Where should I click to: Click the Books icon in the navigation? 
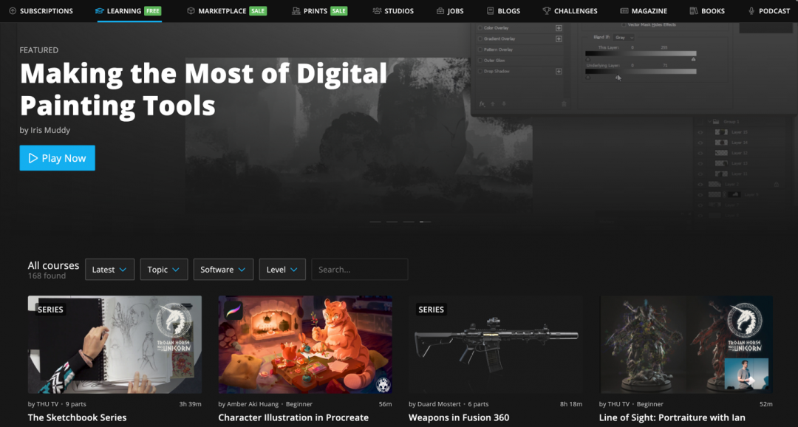tap(693, 10)
